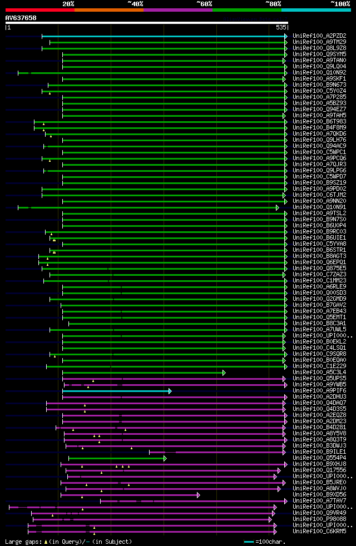The height and width of the screenshot is (546, 356).
Task: Select the UniRef100_A9YWB5 label
Action: tap(319, 385)
